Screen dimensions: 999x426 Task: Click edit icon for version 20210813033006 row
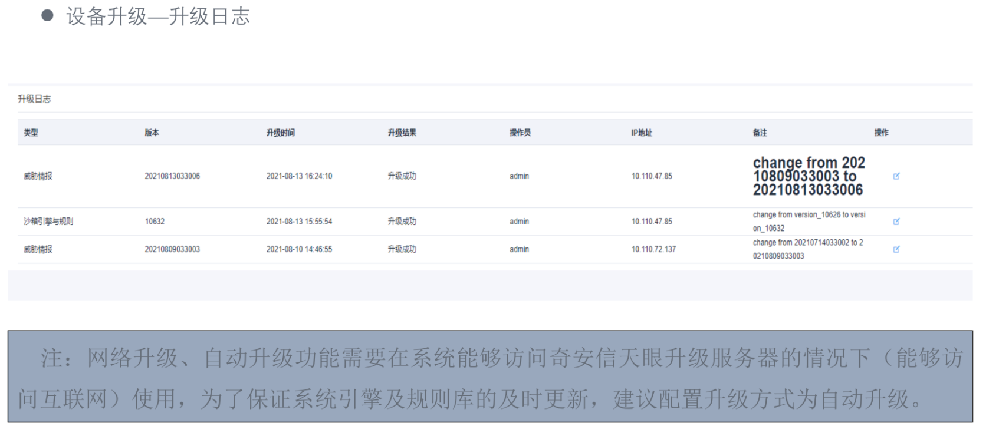coord(896,176)
